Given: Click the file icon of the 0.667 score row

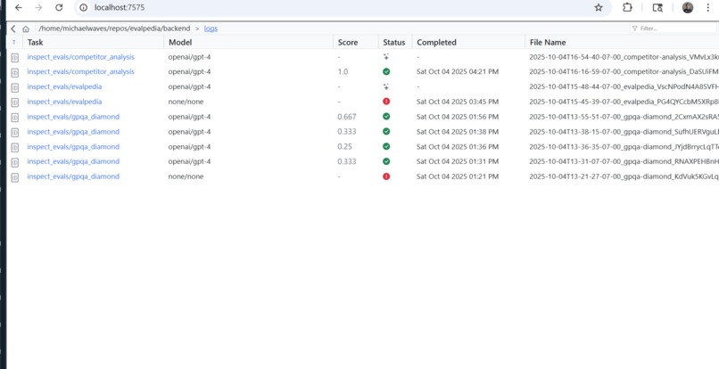Looking at the screenshot, I should (14, 117).
